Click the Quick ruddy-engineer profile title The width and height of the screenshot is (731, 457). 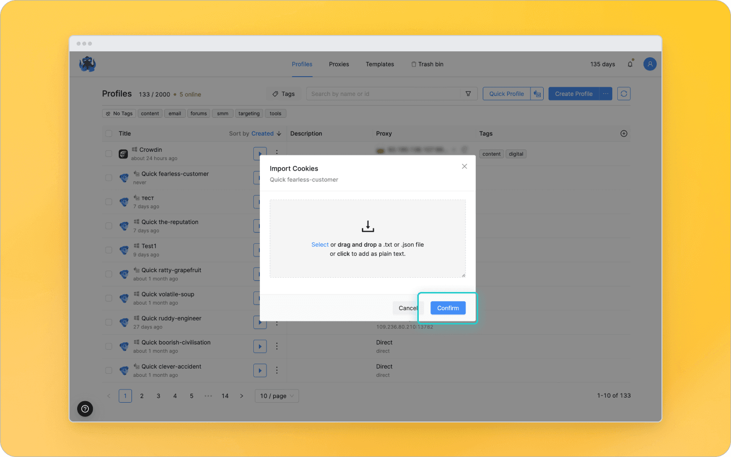coord(172,318)
